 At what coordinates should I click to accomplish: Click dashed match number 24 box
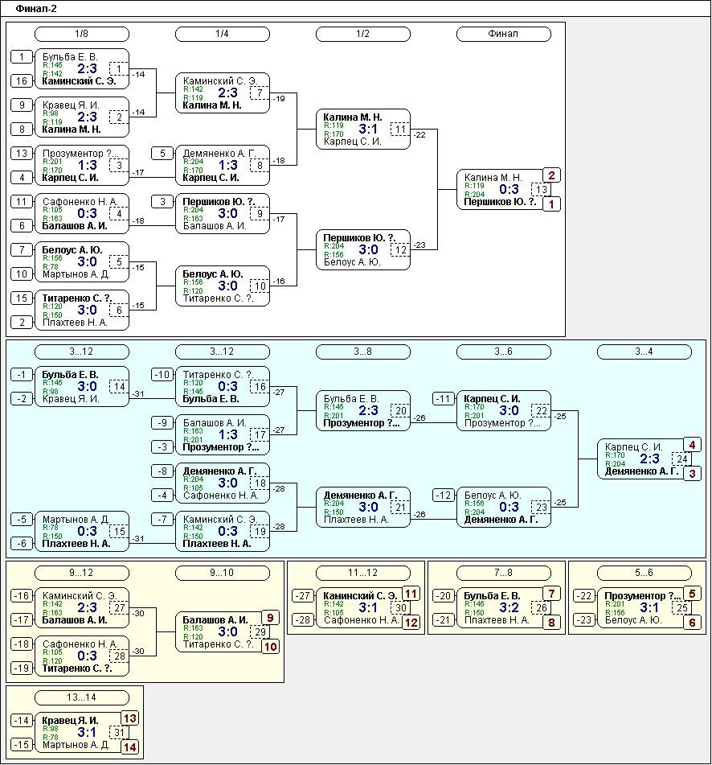coord(681,459)
